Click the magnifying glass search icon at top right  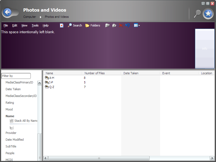pyautogui.click(x=197, y=14)
